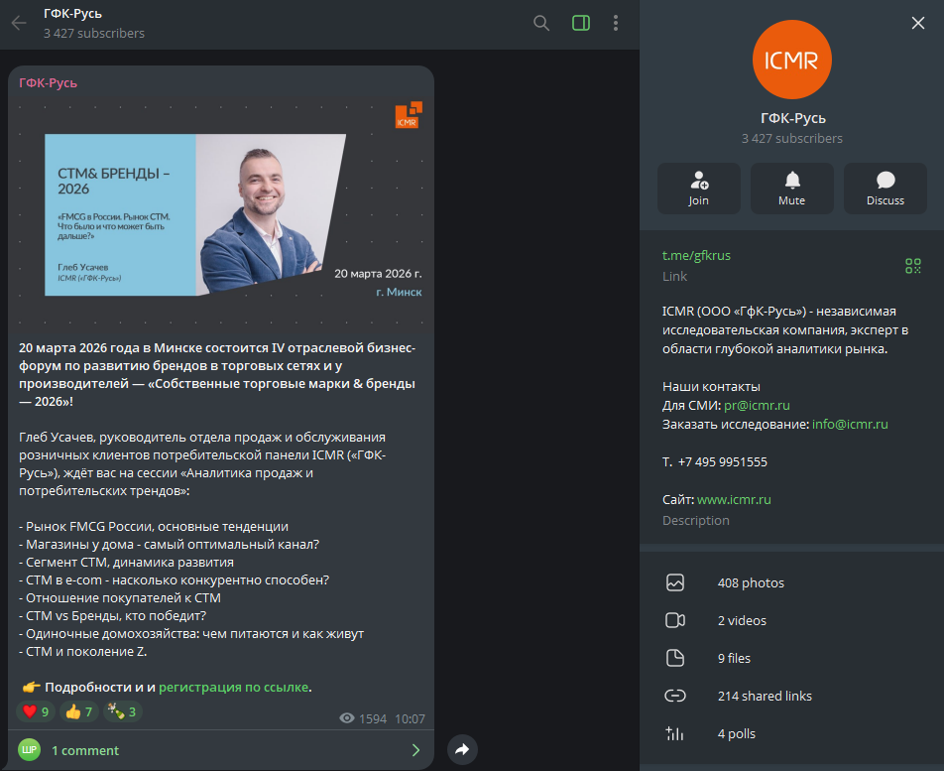Screen dimensions: 944x771
Task: Open the 2 videos section
Action: [x=791, y=620]
